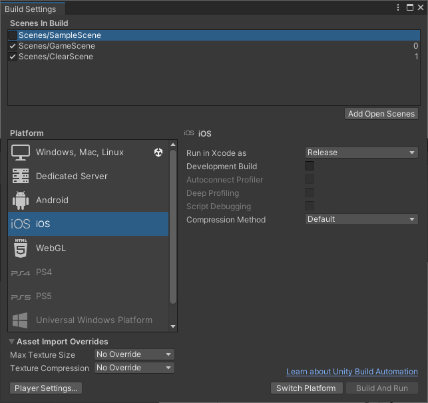Select Windows, Mac, Linux platform

click(x=88, y=152)
